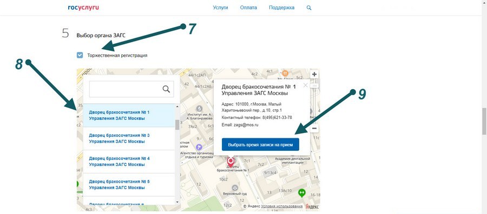Click the Академия дентальной имплантации map label
The image size is (487, 214).
click(x=293, y=160)
